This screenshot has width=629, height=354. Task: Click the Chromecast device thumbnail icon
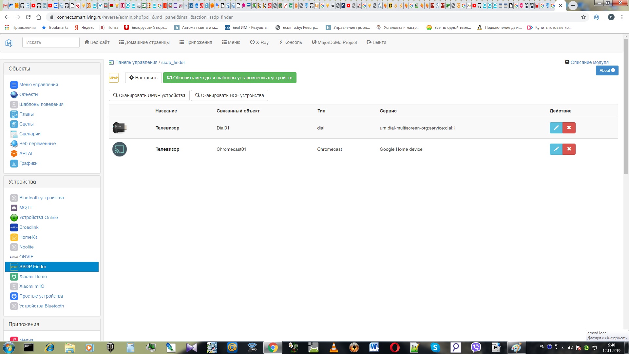[120, 149]
